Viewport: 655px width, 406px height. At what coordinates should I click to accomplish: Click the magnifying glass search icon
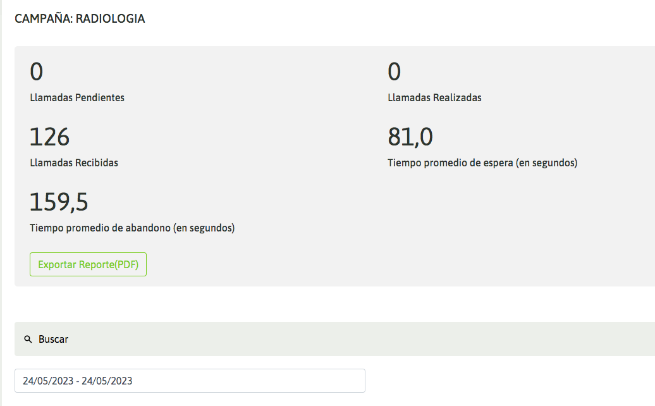tap(28, 340)
